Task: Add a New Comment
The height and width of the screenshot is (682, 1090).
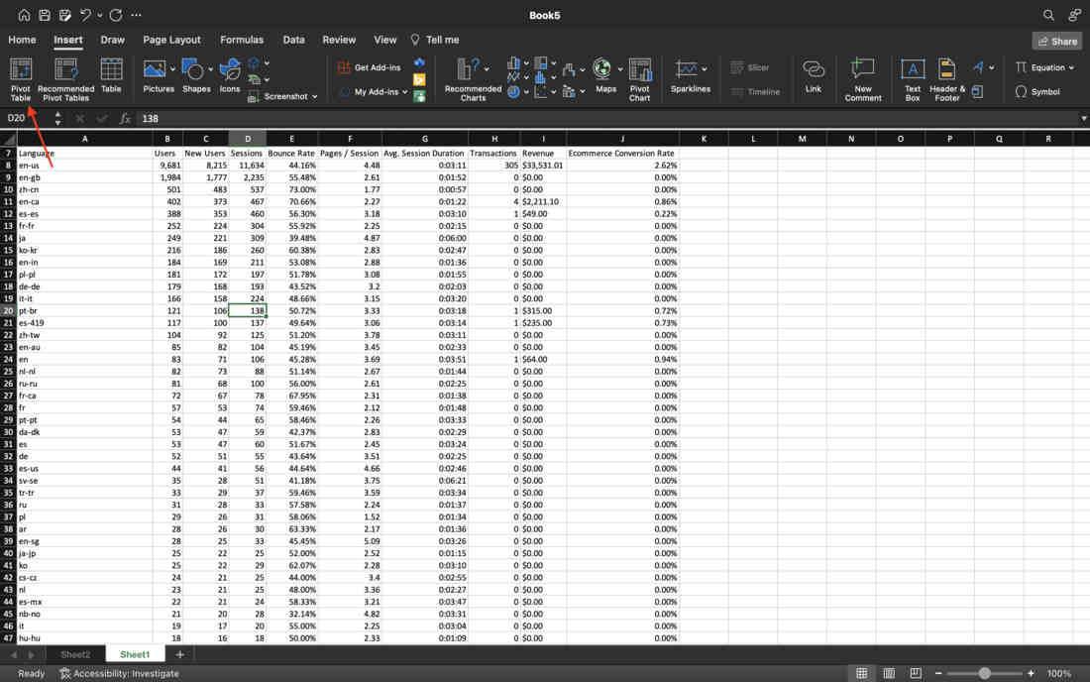Action: click(863, 79)
